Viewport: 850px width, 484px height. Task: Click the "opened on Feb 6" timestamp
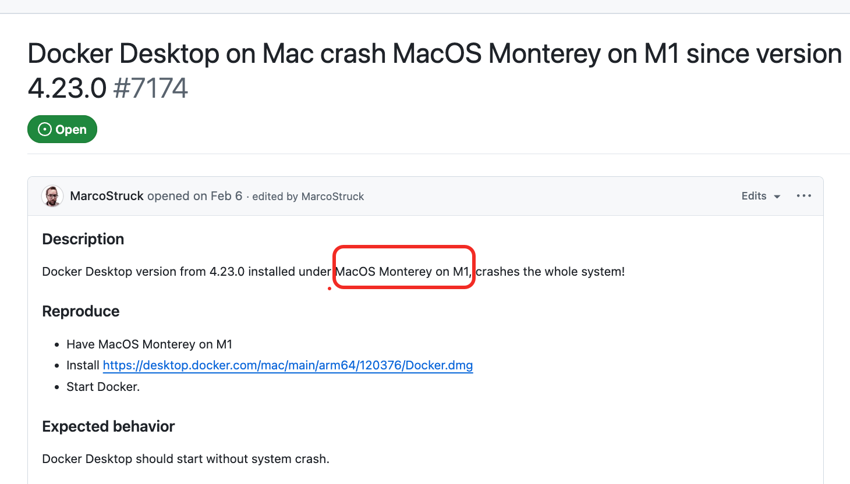(x=194, y=196)
